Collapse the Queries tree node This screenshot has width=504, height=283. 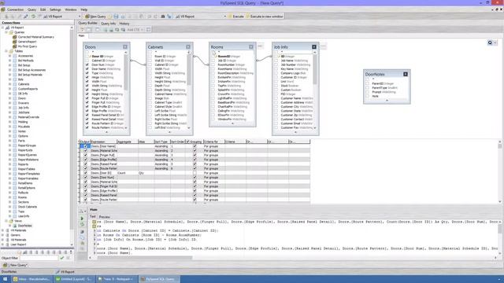6,32
